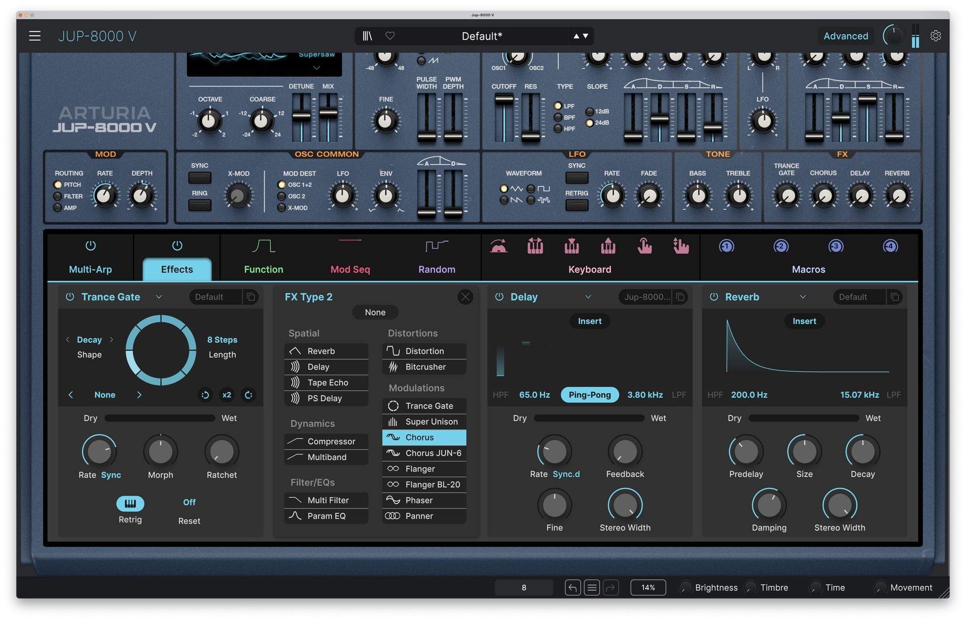Viewport: 966px width, 620px height.
Task: Select Macro 3 icon
Action: (x=836, y=247)
